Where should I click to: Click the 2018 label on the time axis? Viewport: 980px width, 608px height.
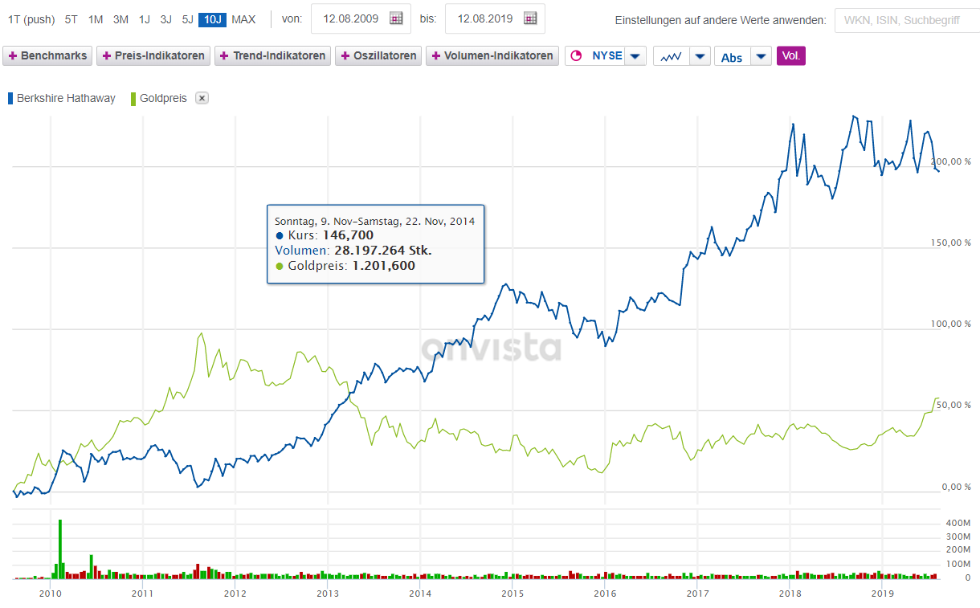(x=790, y=594)
